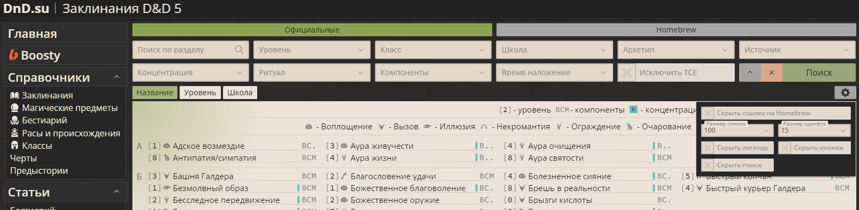Open the Размер списка dropdown
This screenshot has height=210, width=859.
click(x=737, y=130)
